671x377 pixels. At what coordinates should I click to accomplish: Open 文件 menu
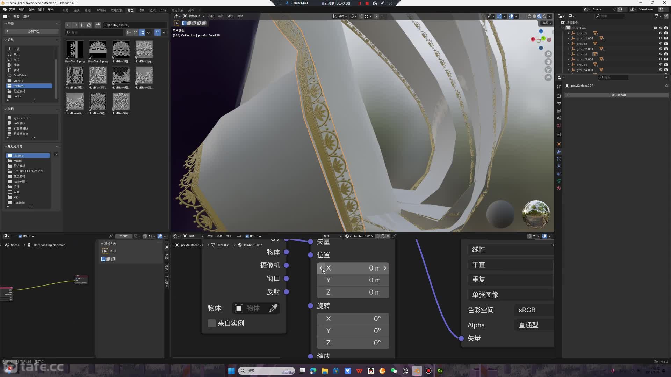[12, 9]
